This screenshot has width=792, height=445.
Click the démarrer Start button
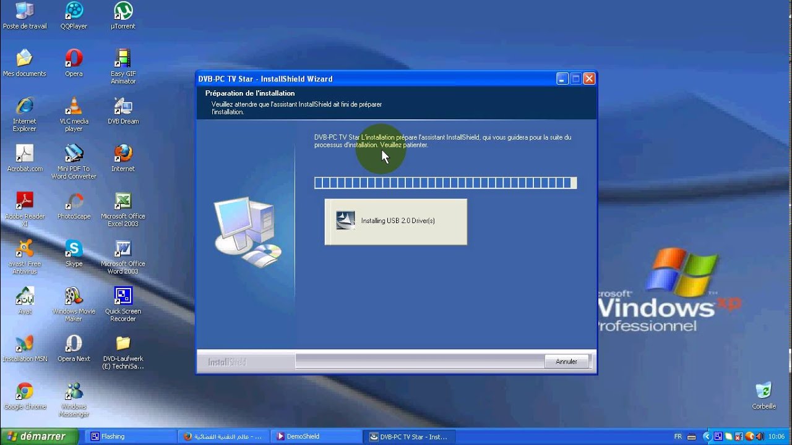click(x=39, y=436)
